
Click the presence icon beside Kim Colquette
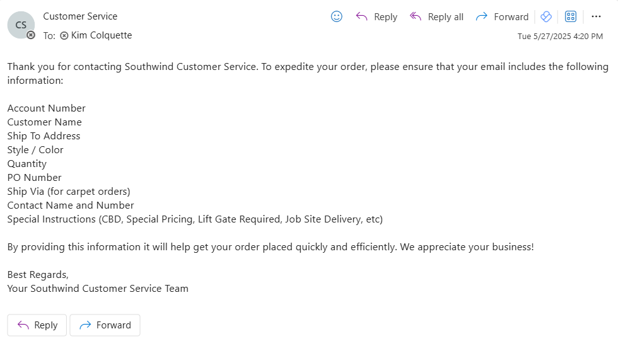[x=64, y=36]
